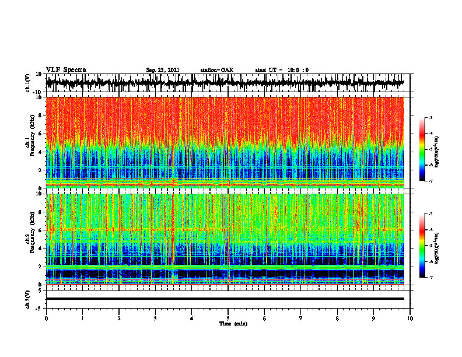Click the 8 kHz tick on ch.1 frequency axis
This screenshot has width=462, height=357.
coord(40,116)
